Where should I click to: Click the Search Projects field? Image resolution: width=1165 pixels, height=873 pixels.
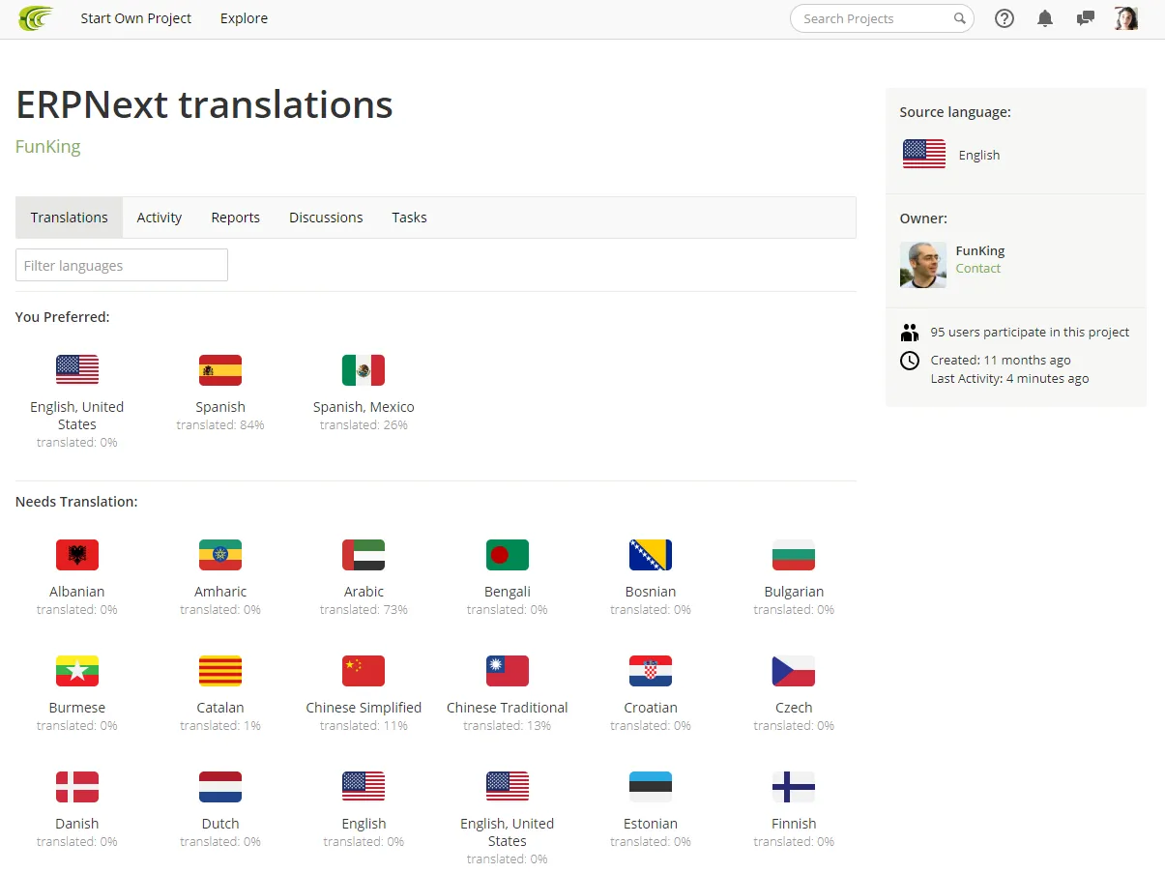[882, 18]
